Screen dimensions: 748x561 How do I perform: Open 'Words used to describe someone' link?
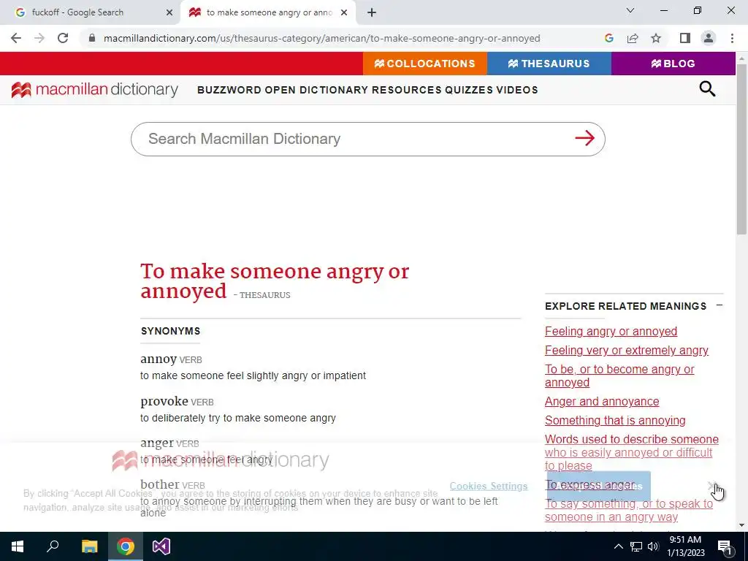pyautogui.click(x=632, y=452)
